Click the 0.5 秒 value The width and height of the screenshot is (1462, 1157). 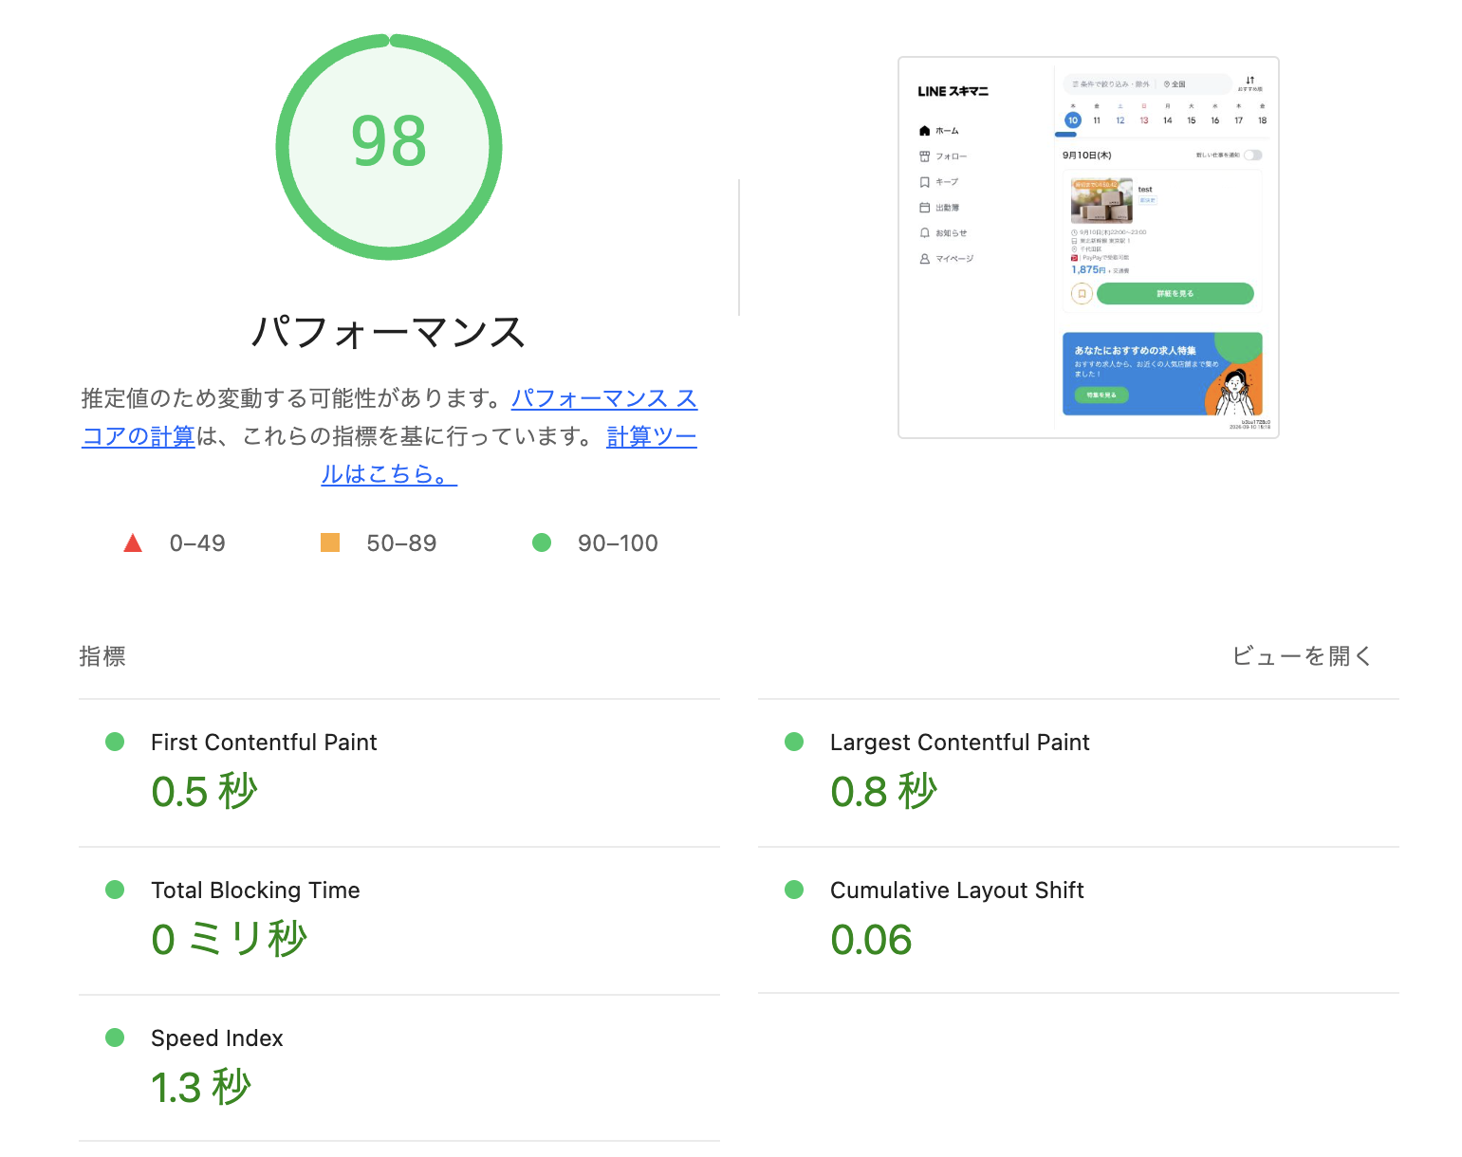click(x=205, y=792)
